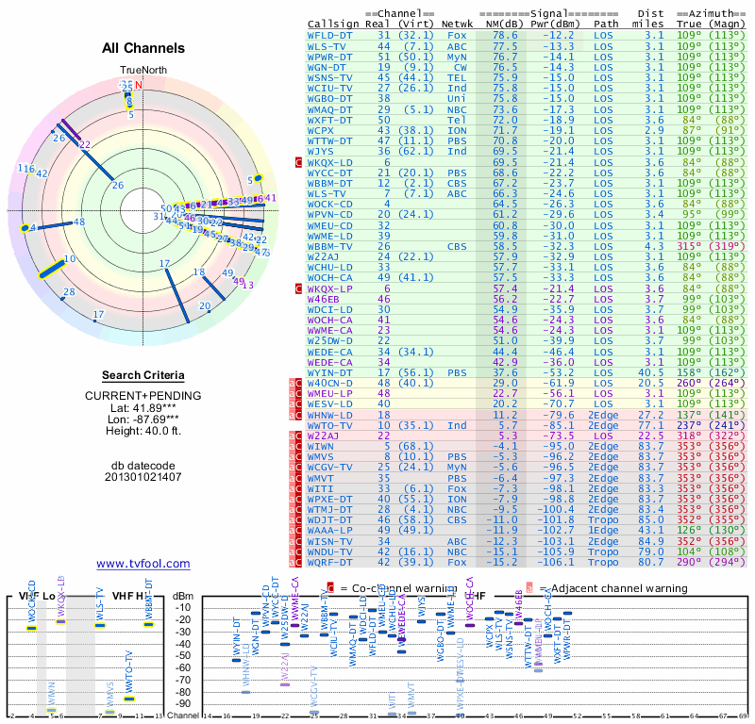The height and width of the screenshot is (724, 755).
Task: Select the W40CN-D callsign
Action: pos(329,384)
